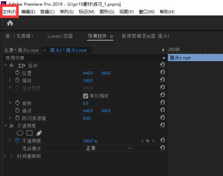The height and width of the screenshot is (176, 223).
Task: Click 位置 vertical value 360.0
Action: [106, 73]
